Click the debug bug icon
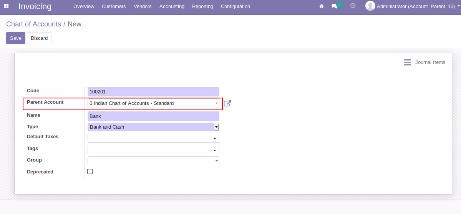 (322, 6)
